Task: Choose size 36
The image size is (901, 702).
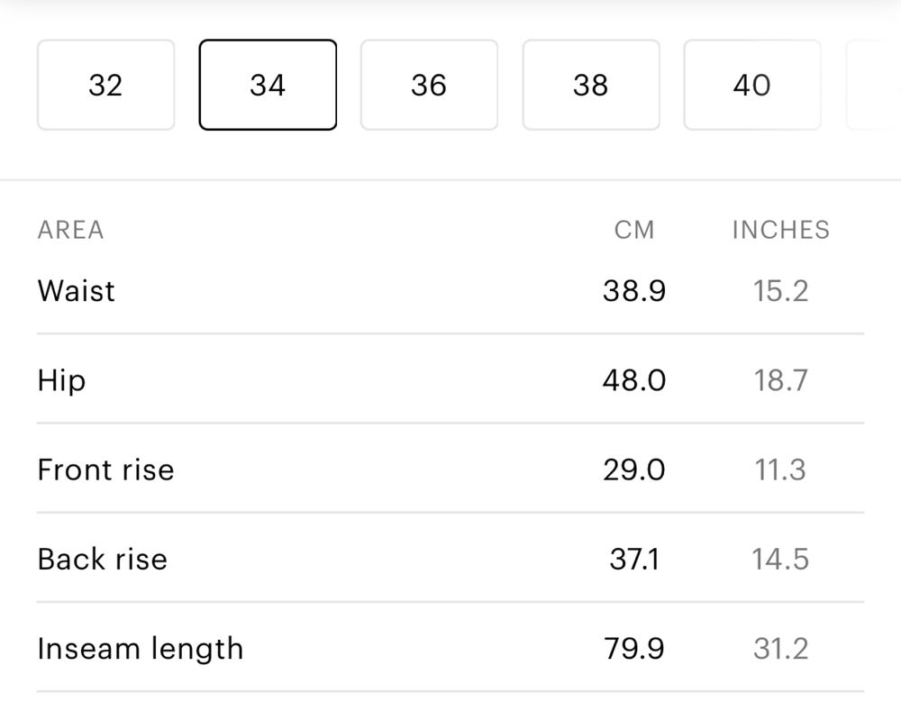Action: [x=429, y=85]
